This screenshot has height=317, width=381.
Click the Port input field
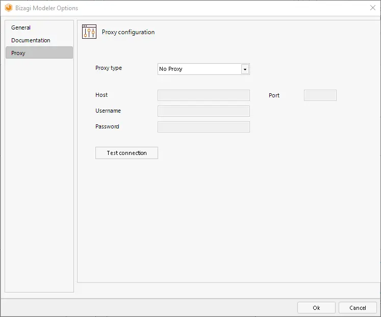pos(320,95)
